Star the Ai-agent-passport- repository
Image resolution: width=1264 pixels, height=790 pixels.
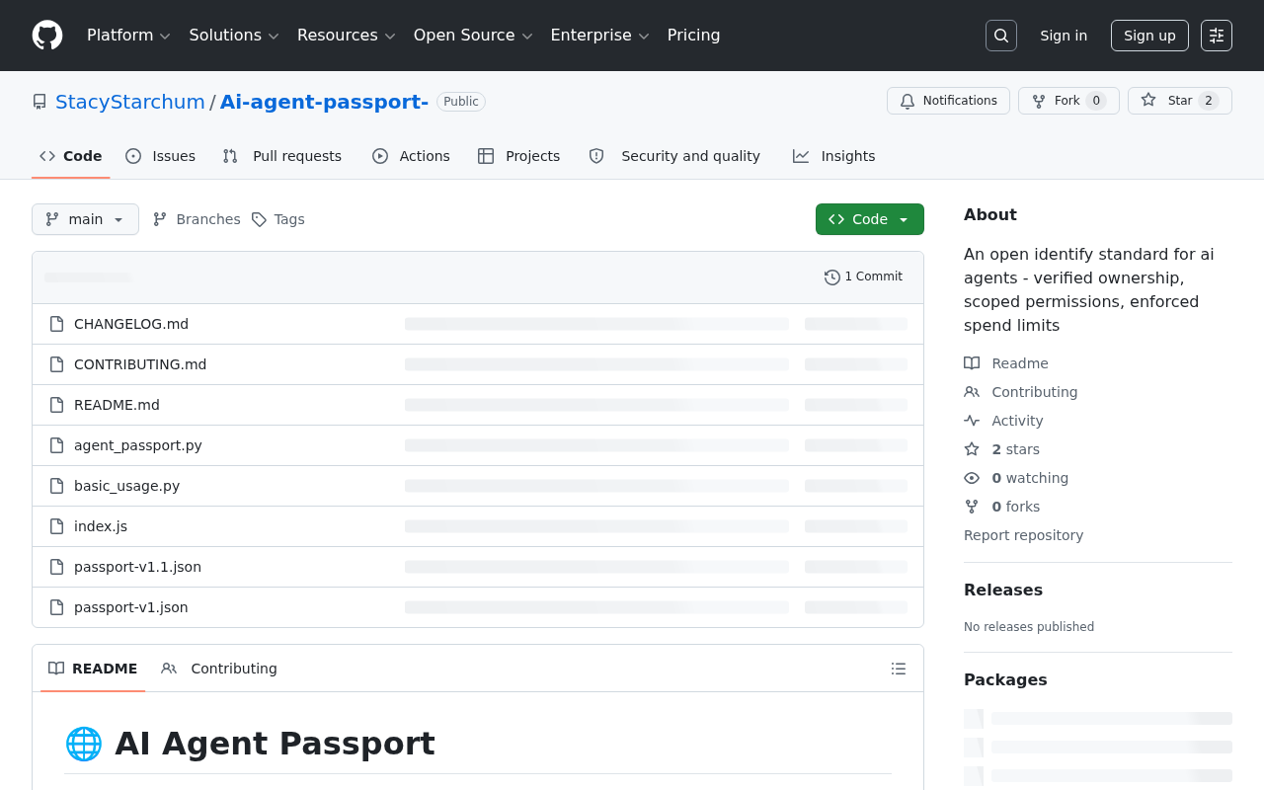coord(1180,101)
